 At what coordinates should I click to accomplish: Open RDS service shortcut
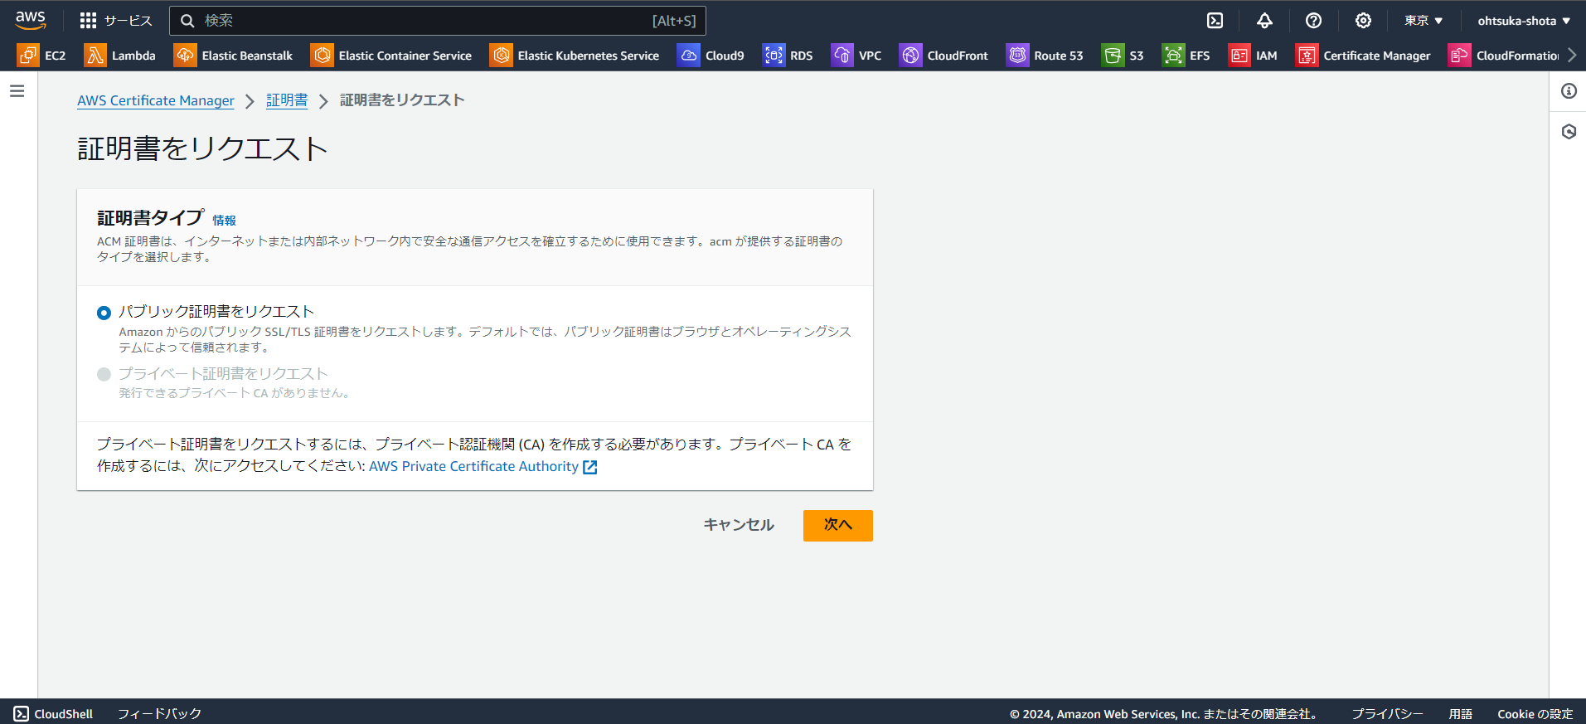[788, 56]
